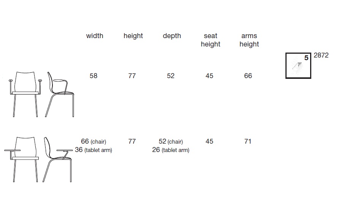Click the armchair width value 58
347x208 pixels.
tap(93, 76)
